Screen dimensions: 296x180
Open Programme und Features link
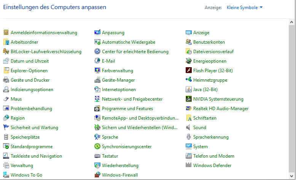tap(127, 109)
